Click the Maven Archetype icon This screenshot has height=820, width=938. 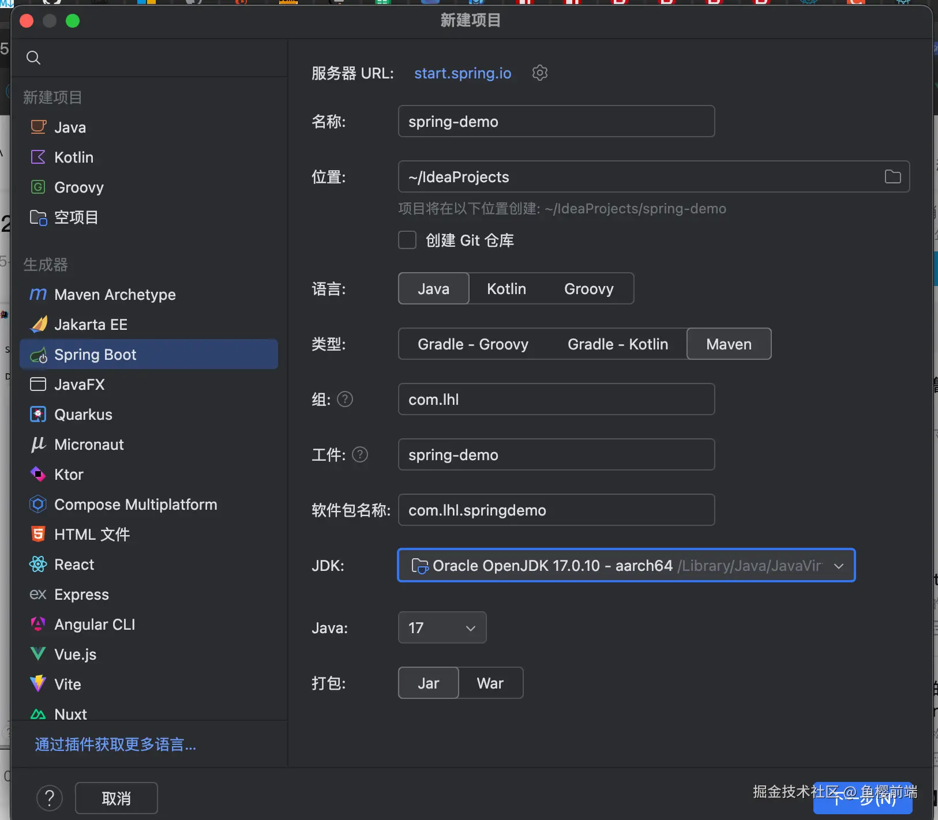(38, 295)
